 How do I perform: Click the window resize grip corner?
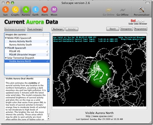tap(150, 122)
